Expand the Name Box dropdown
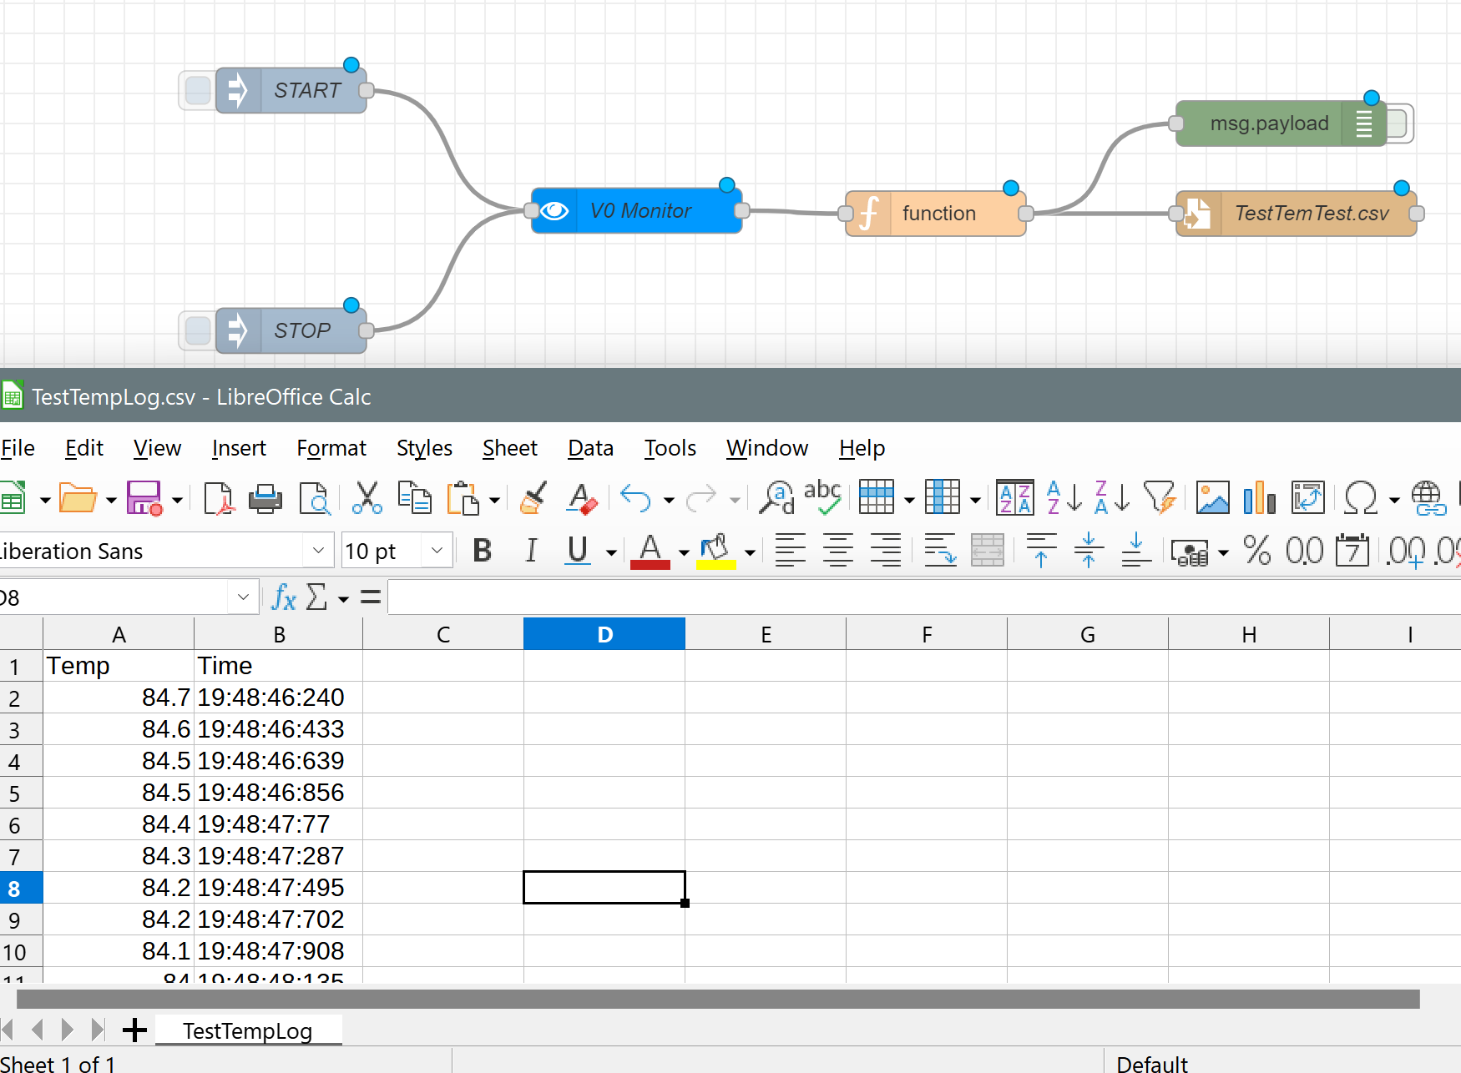This screenshot has width=1461, height=1073. pos(243,597)
